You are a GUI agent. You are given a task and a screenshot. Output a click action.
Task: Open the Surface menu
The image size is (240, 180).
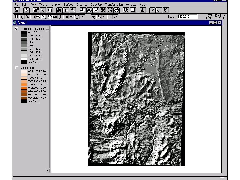pos(69,5)
